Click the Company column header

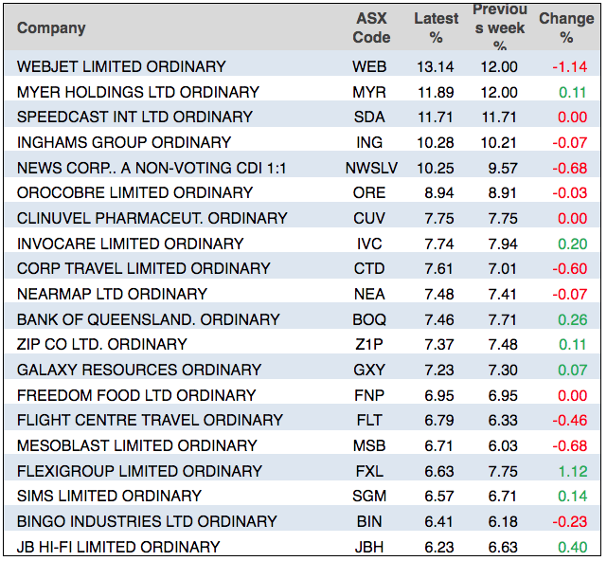pos(51,27)
